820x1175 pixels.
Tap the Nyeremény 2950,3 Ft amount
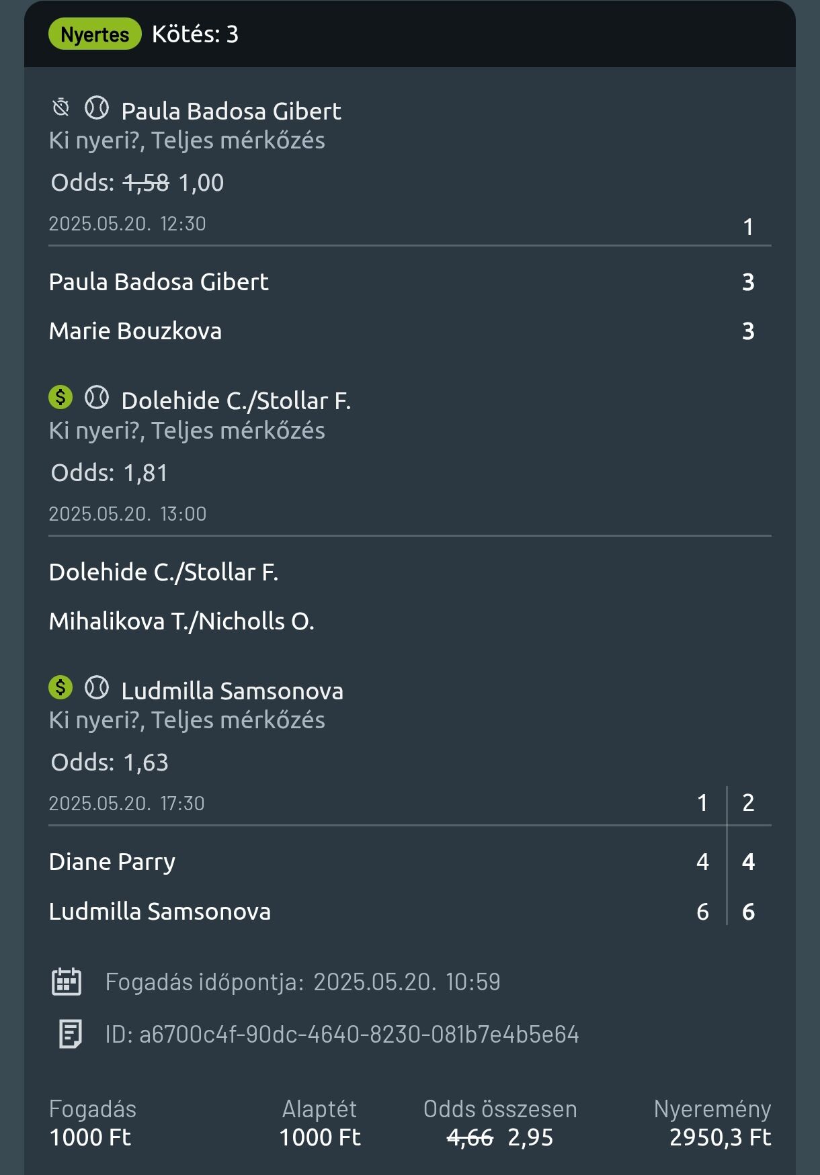tap(720, 1137)
